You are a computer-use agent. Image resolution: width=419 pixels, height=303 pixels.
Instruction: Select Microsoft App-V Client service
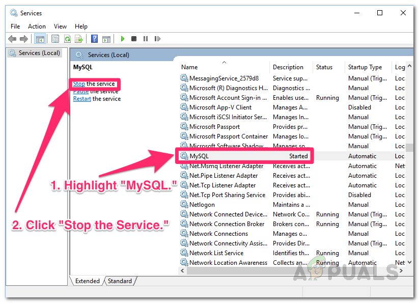click(220, 107)
